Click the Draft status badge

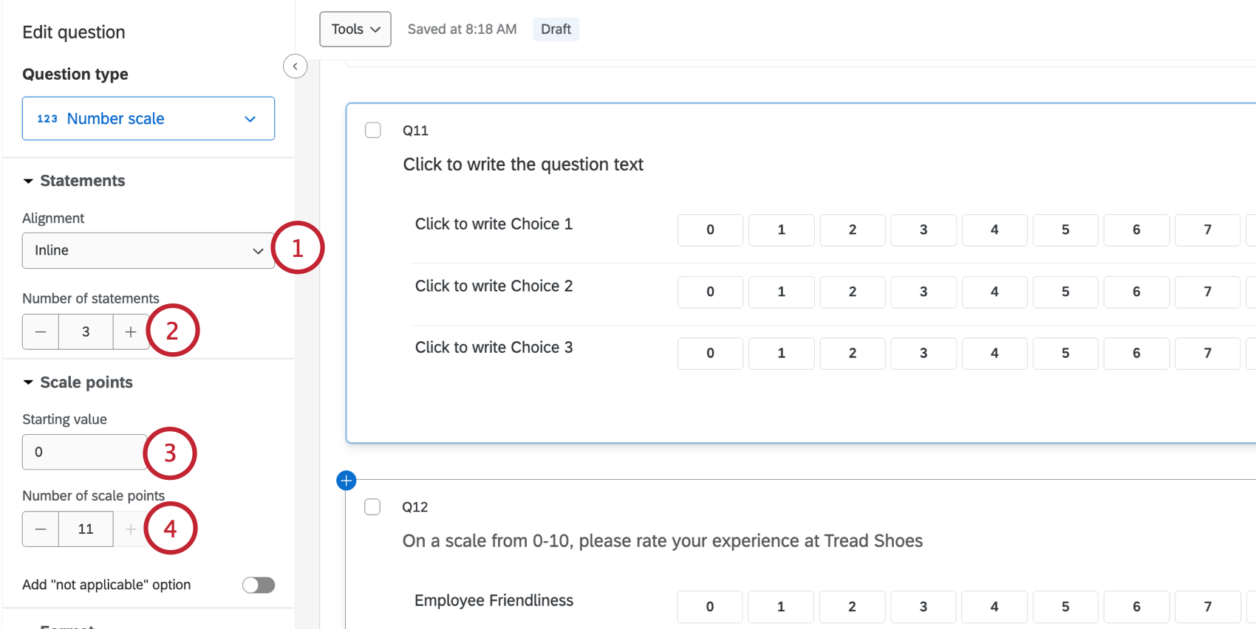click(556, 30)
